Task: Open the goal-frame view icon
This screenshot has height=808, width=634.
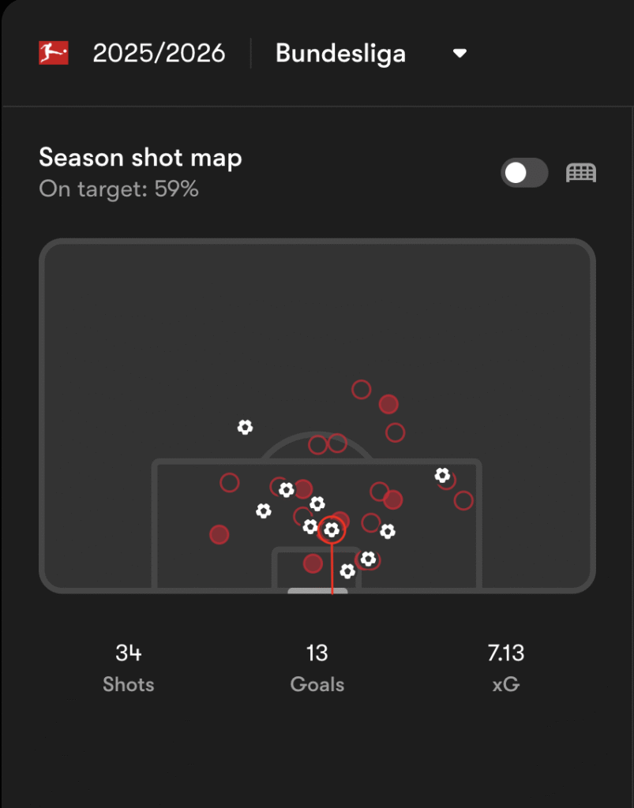Action: pyautogui.click(x=581, y=173)
